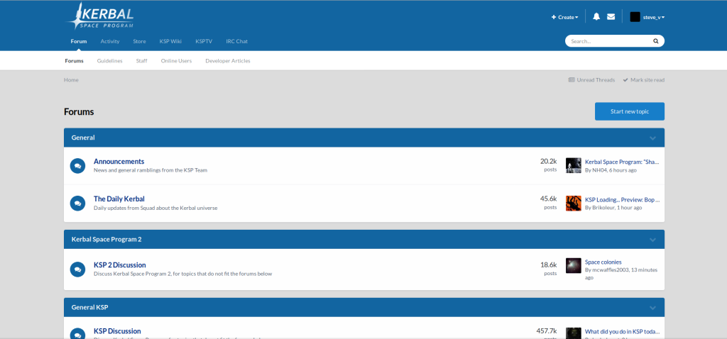This screenshot has height=339, width=727.
Task: Click the NH04 author name
Action: click(x=599, y=170)
